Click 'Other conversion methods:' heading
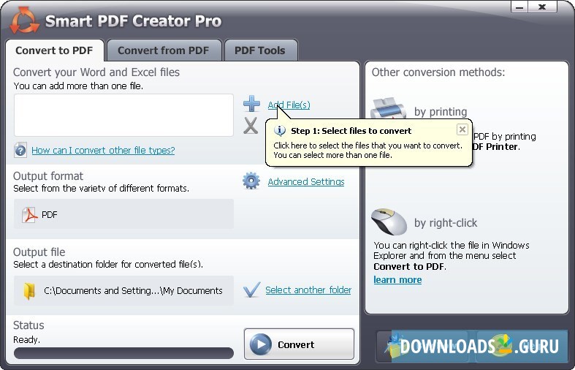 coord(438,72)
